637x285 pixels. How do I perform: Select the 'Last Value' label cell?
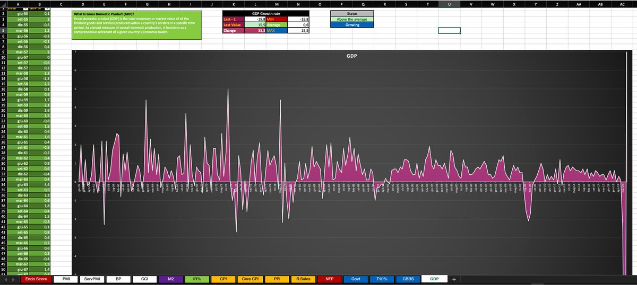coord(234,25)
